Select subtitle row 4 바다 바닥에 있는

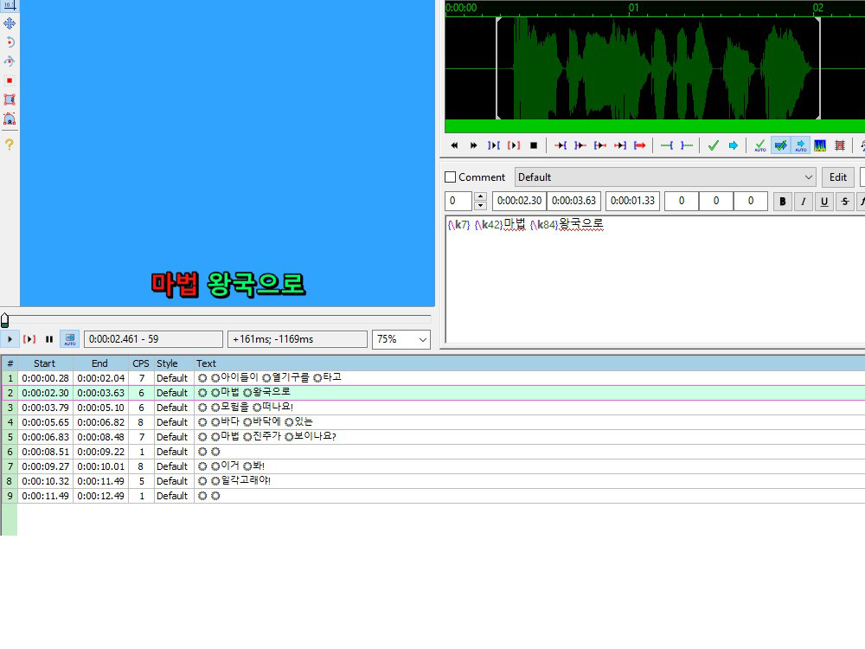[x=432, y=422]
